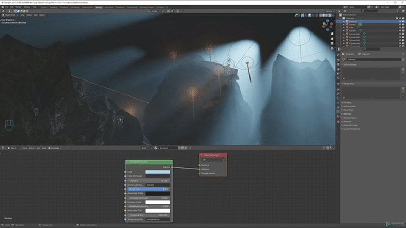406x228 pixels.
Task: Open the Render menu
Action: [18, 7]
